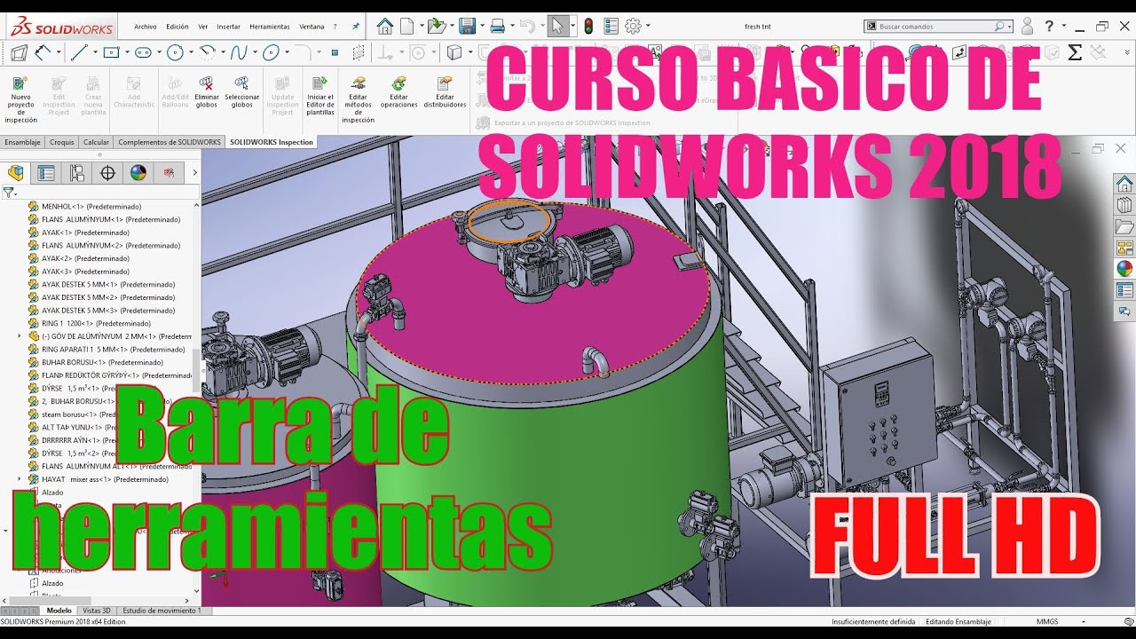Screen dimensions: 1136x639
Task: Open the Insertar menu
Action: 228,27
